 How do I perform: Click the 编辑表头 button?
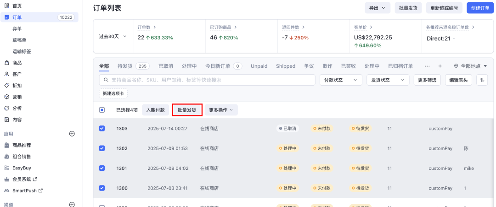[459, 80]
